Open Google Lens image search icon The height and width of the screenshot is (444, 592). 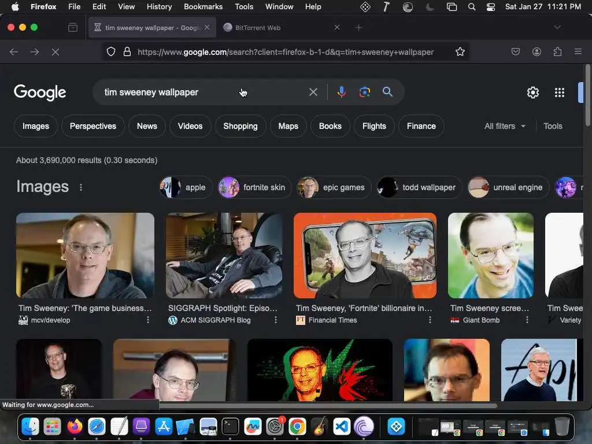point(364,92)
